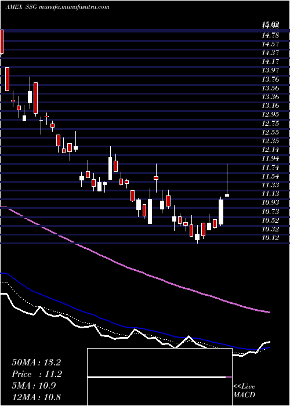This screenshot has height=406, width=290.
Task: Click the large white candle before the latest candle
Action: (x=221, y=212)
